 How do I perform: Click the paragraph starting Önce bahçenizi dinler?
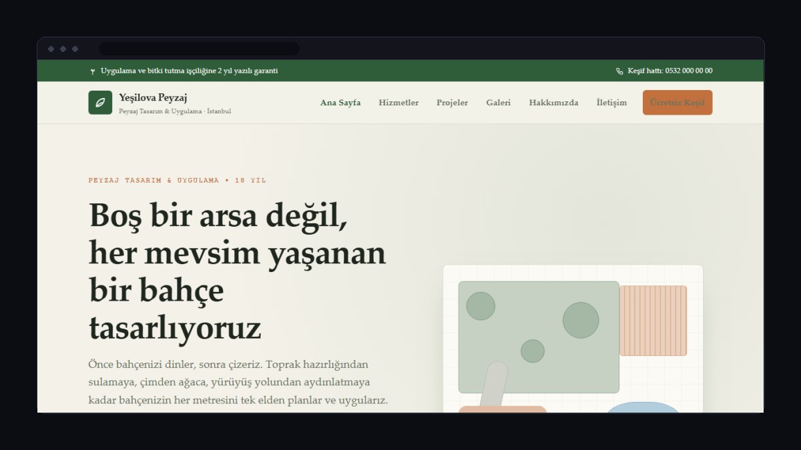238,383
